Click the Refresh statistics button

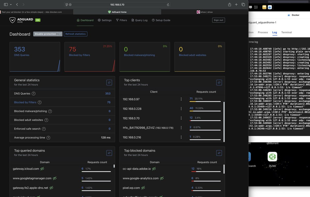[x=75, y=34]
